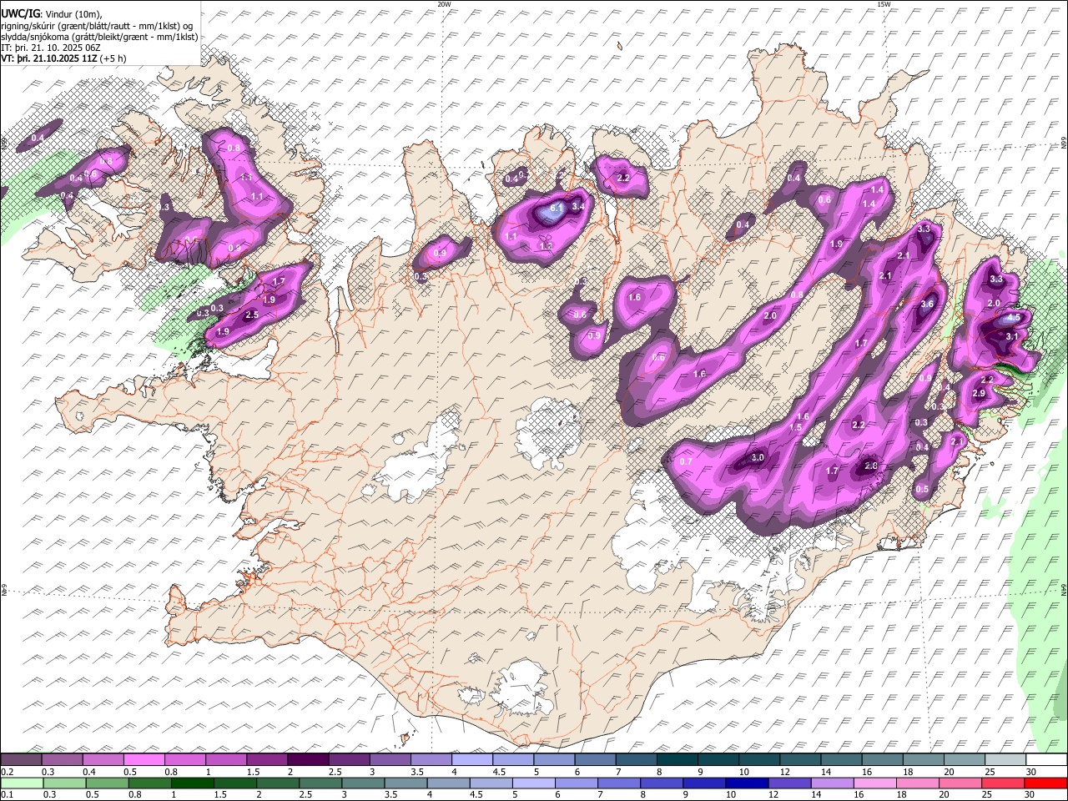The image size is (1068, 801).
Task: Click the 1.2 value below the 6.1 peak
Action: point(546,247)
